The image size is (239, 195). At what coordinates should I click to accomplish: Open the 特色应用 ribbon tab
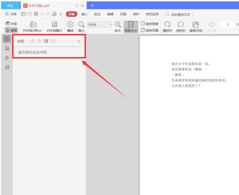(152, 14)
